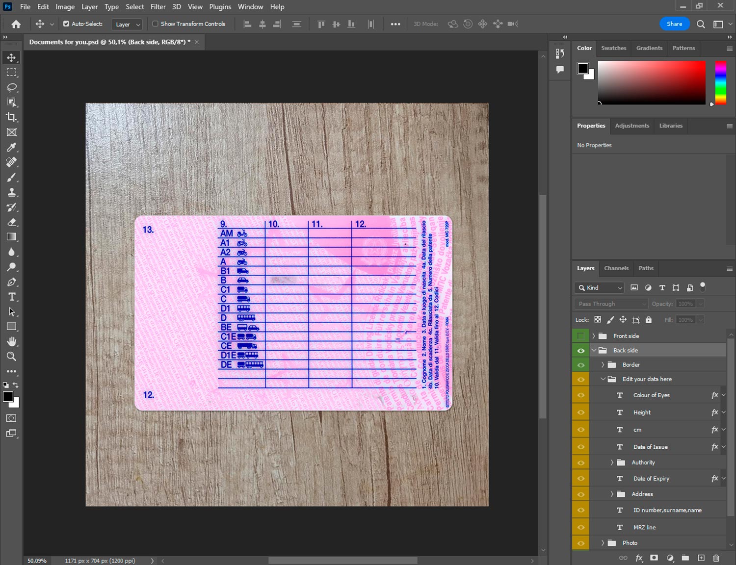Expand the Front side layer group
The height and width of the screenshot is (565, 736).
[593, 336]
